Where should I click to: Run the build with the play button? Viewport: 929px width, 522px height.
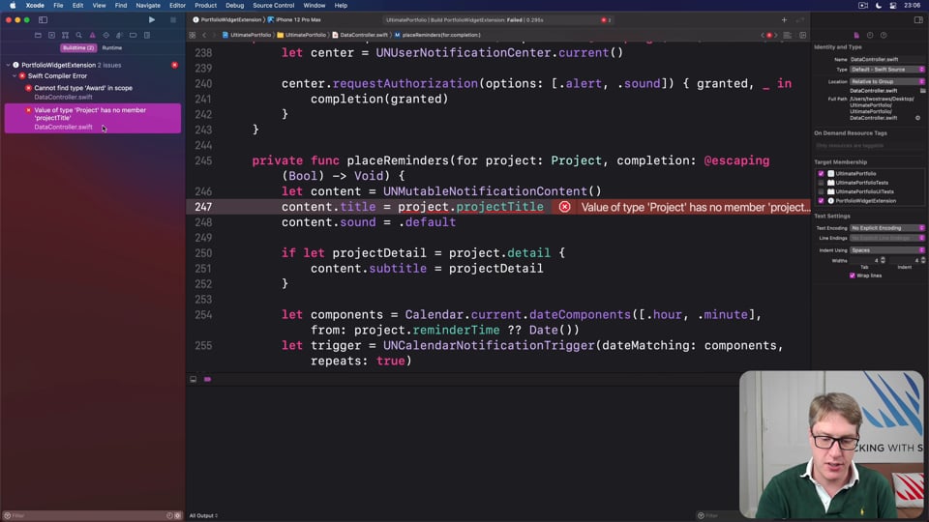pyautogui.click(x=152, y=19)
